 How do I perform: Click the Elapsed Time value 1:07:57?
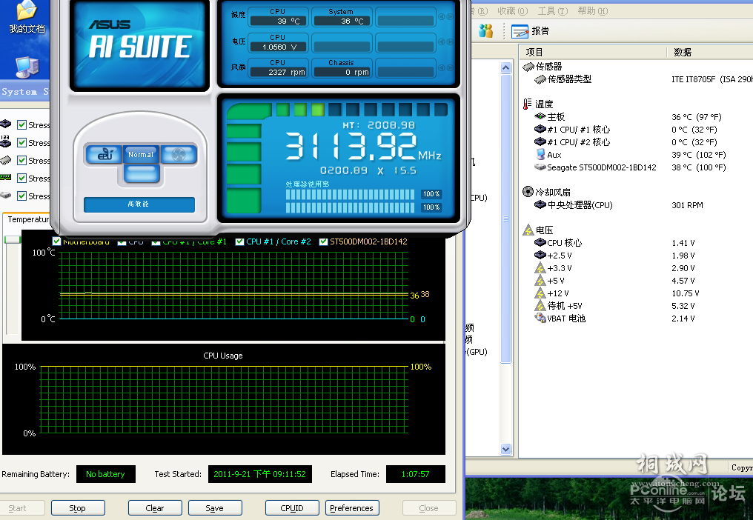point(415,474)
